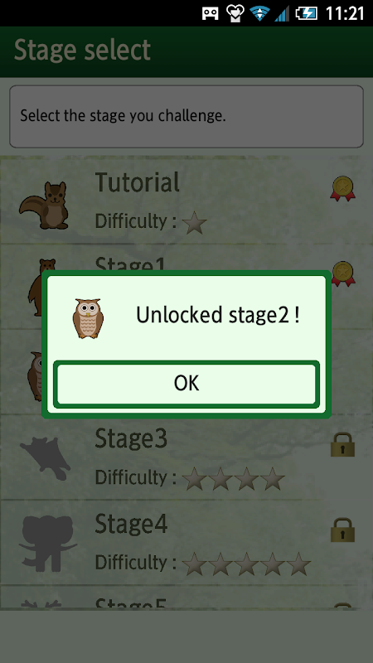The width and height of the screenshot is (373, 663).
Task: Tap the 'Select the stage you challenge' box
Action: coord(186,116)
